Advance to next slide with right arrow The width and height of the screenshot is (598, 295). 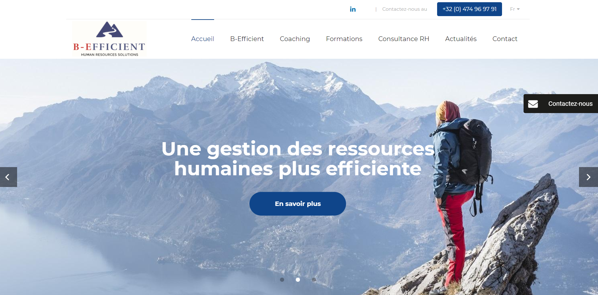[588, 177]
